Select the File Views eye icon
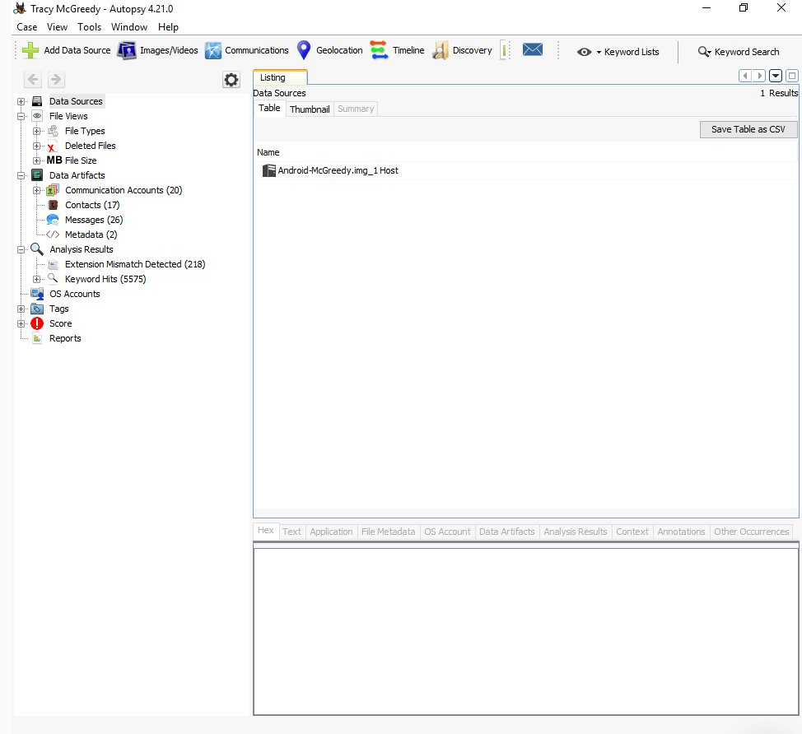This screenshot has height=734, width=802. (x=37, y=116)
